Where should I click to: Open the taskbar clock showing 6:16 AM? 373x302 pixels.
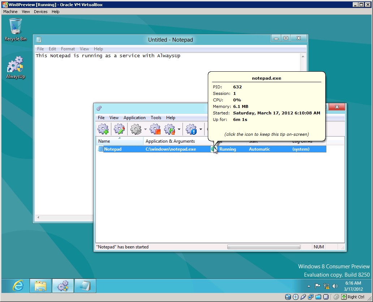[353, 286]
